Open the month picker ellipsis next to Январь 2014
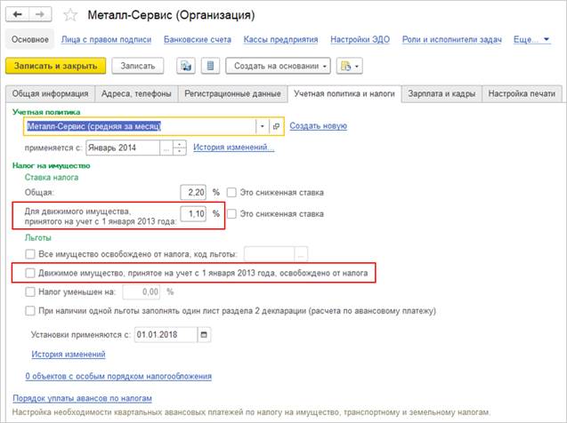The width and height of the screenshot is (567, 423). click(166, 148)
